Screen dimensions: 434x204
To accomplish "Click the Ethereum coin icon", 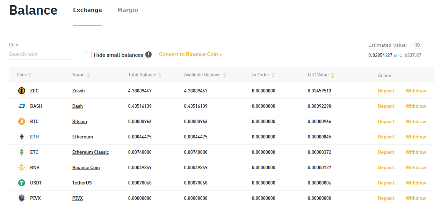I will 22,137.
